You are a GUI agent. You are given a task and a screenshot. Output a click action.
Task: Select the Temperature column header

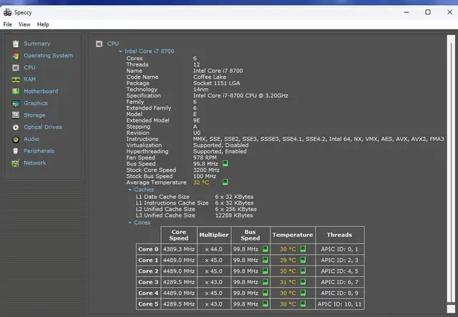point(293,235)
